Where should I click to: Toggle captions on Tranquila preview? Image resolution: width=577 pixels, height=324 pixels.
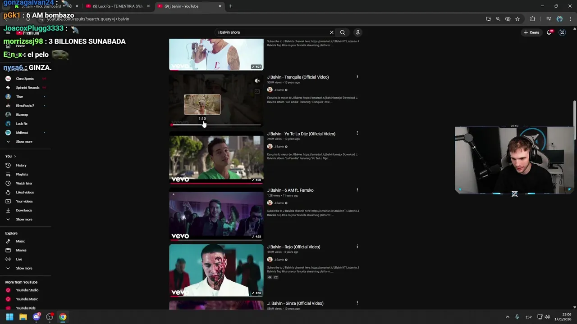tap(257, 92)
